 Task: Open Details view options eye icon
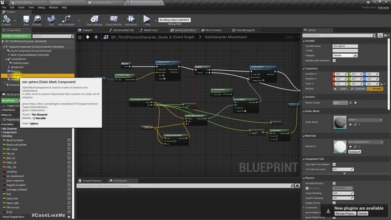(386, 35)
